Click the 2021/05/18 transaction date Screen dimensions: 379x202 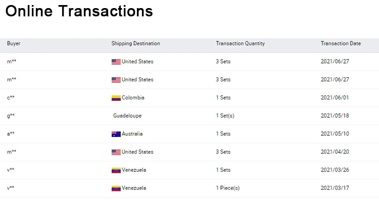pyautogui.click(x=335, y=116)
